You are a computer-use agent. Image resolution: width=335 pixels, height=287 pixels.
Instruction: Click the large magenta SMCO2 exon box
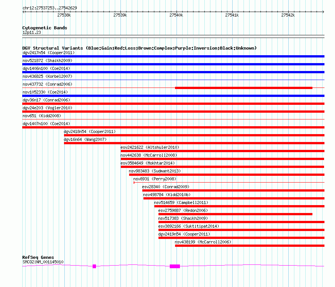coord(175,266)
